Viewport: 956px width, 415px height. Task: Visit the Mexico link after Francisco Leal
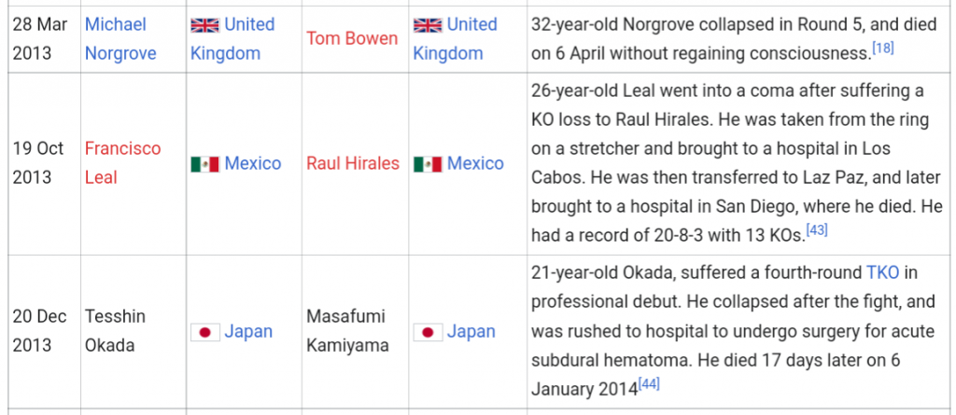click(x=253, y=163)
